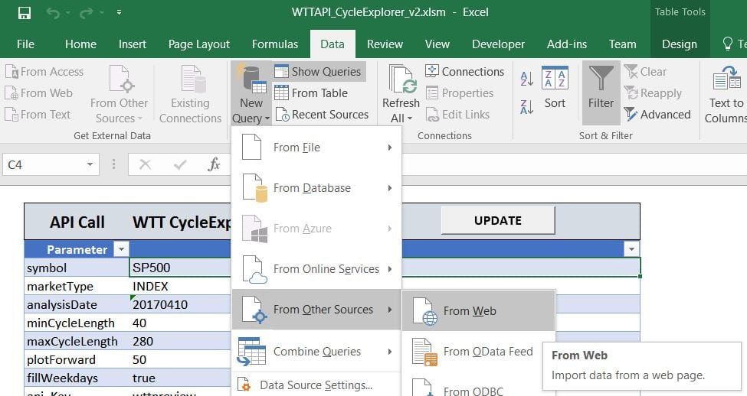Viewport: 747px width, 396px height.
Task: Select From Web in submenu
Action: [x=469, y=311]
